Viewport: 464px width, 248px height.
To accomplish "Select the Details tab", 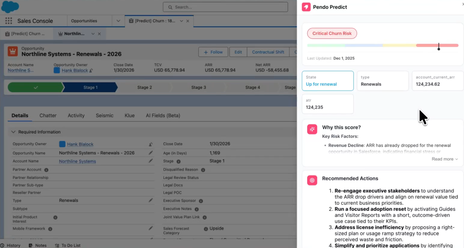I will [20, 116].
